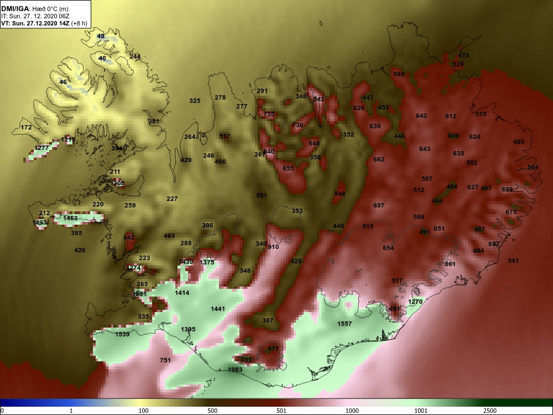Click the map value 843
The width and height of the screenshot is (553, 415).
pos(319,99)
